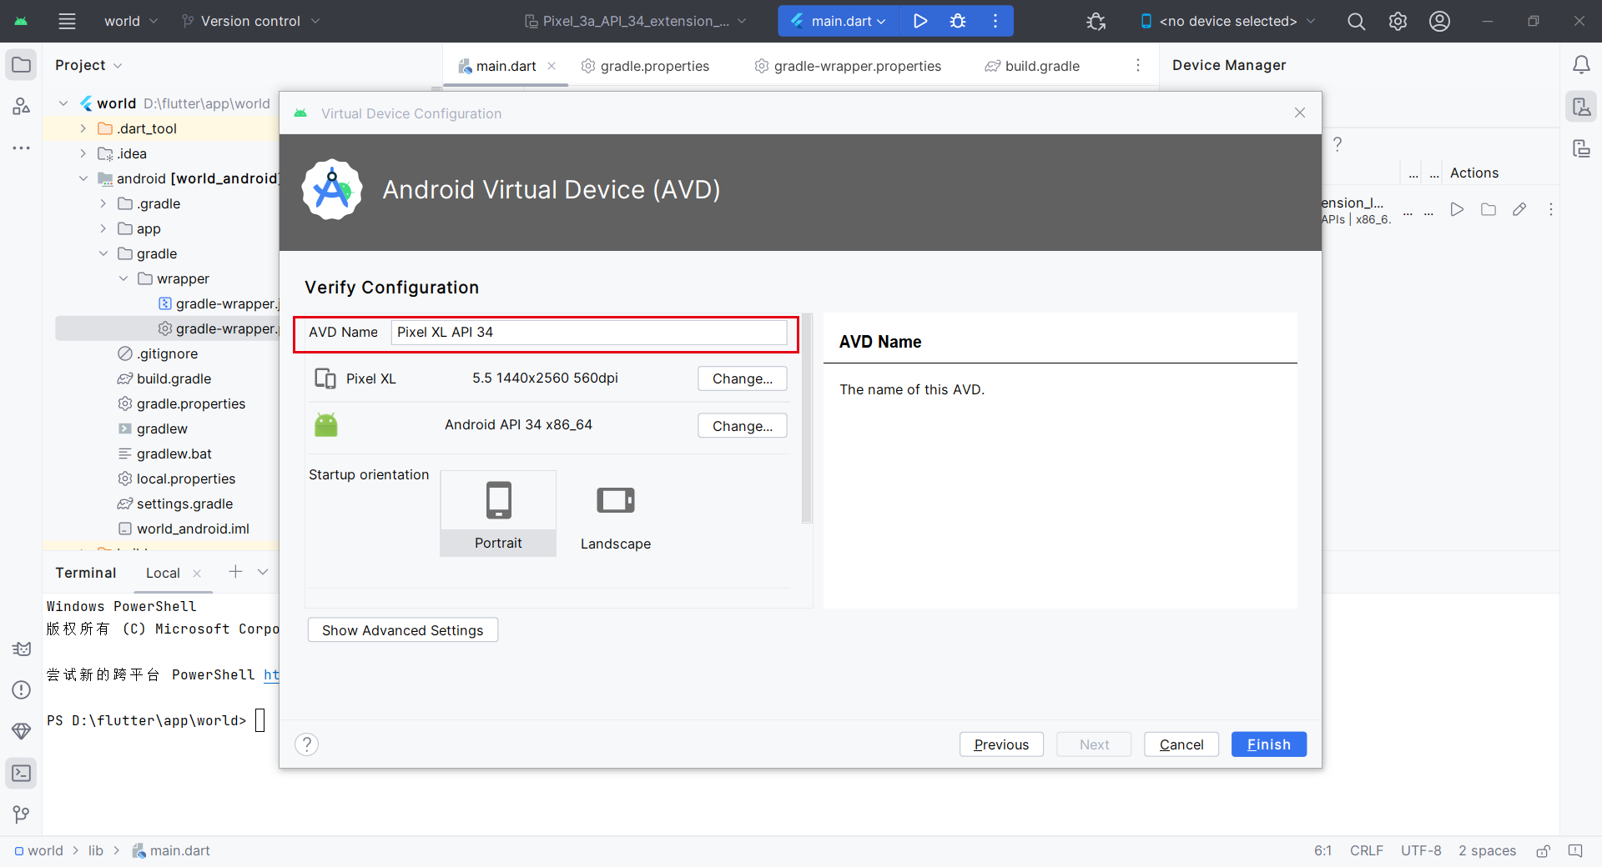Screen dimensions: 1602x867
Task: Start debugging with the bug icon
Action: point(958,21)
